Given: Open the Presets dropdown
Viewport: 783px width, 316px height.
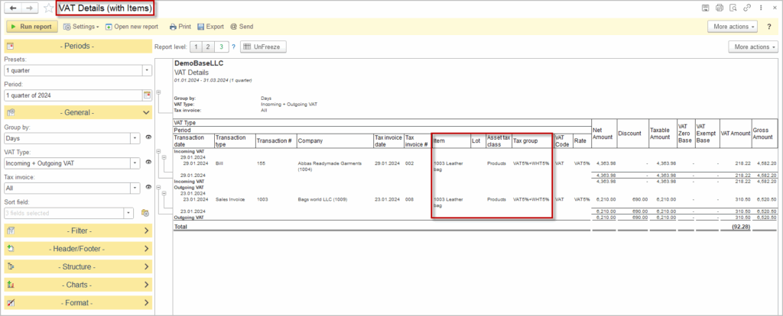Looking at the screenshot, I should point(147,70).
